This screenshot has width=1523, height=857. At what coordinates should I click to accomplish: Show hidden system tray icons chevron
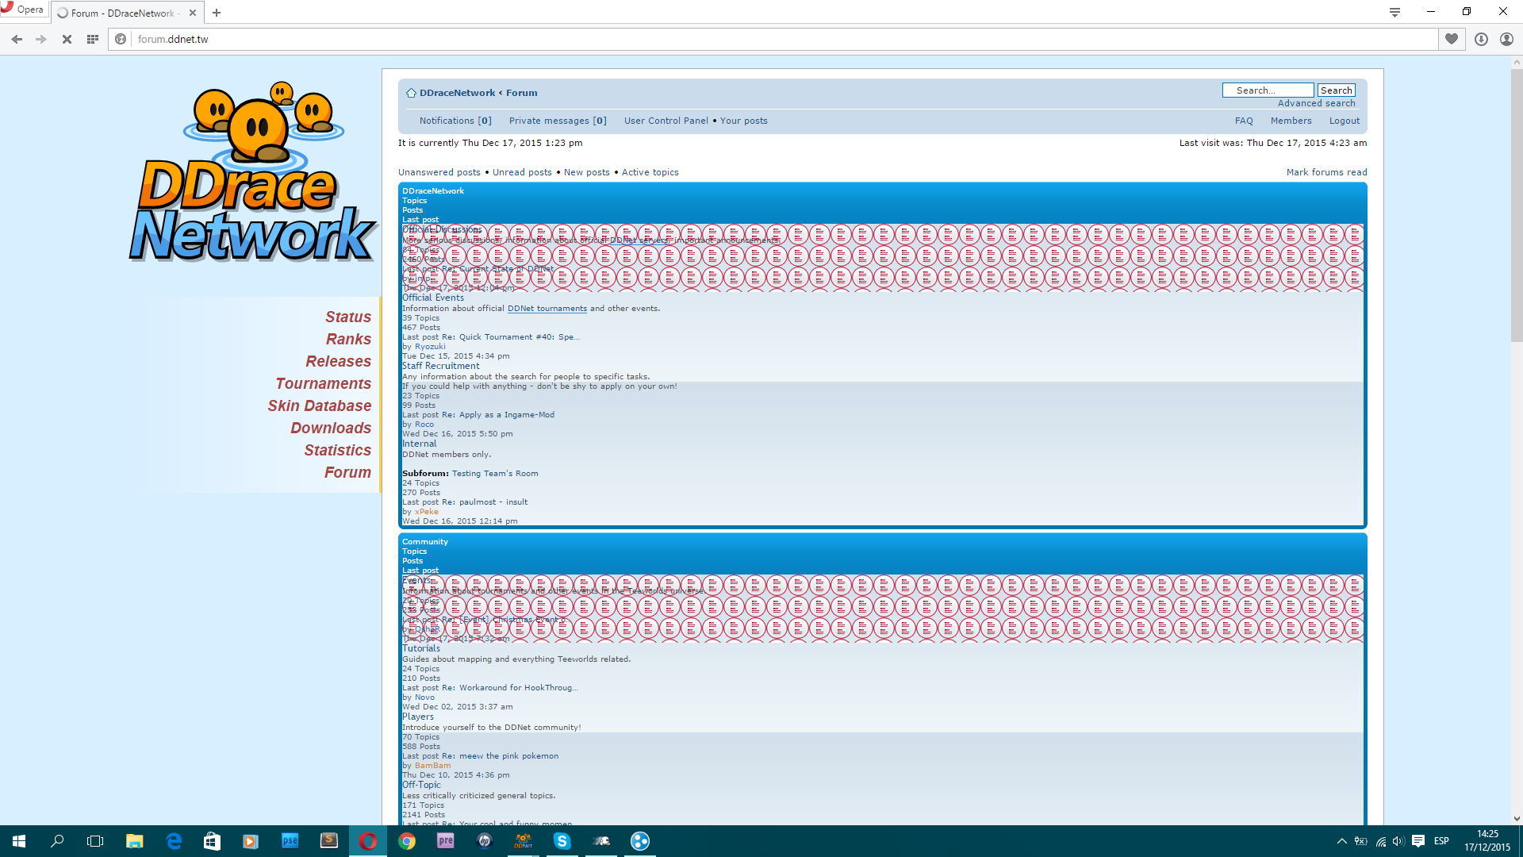(x=1341, y=841)
